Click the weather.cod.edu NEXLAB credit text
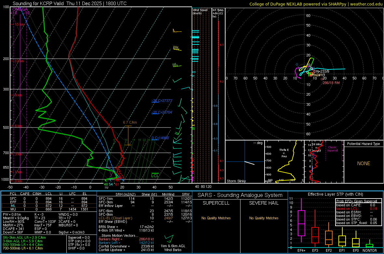384x254 pixels. click(x=316, y=4)
